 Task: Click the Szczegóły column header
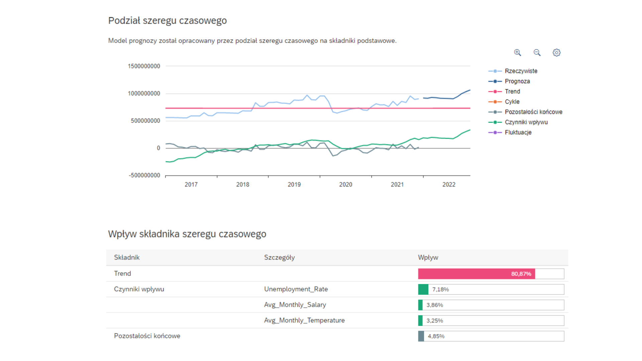pos(279,257)
